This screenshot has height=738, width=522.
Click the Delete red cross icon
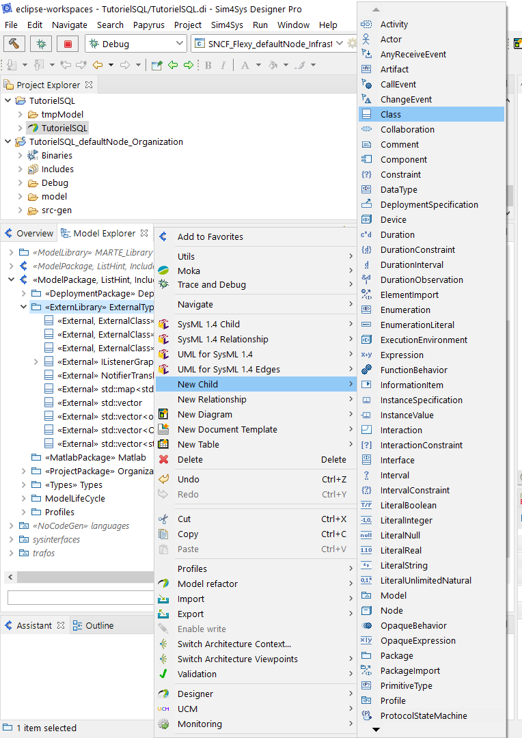pyautogui.click(x=163, y=459)
